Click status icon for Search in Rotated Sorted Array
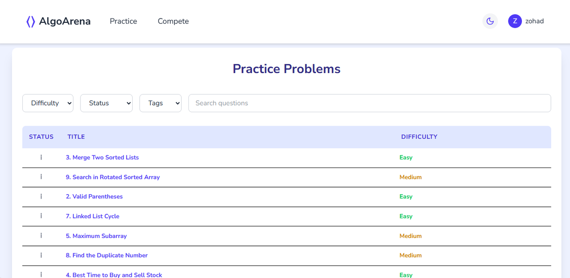 click(x=41, y=177)
